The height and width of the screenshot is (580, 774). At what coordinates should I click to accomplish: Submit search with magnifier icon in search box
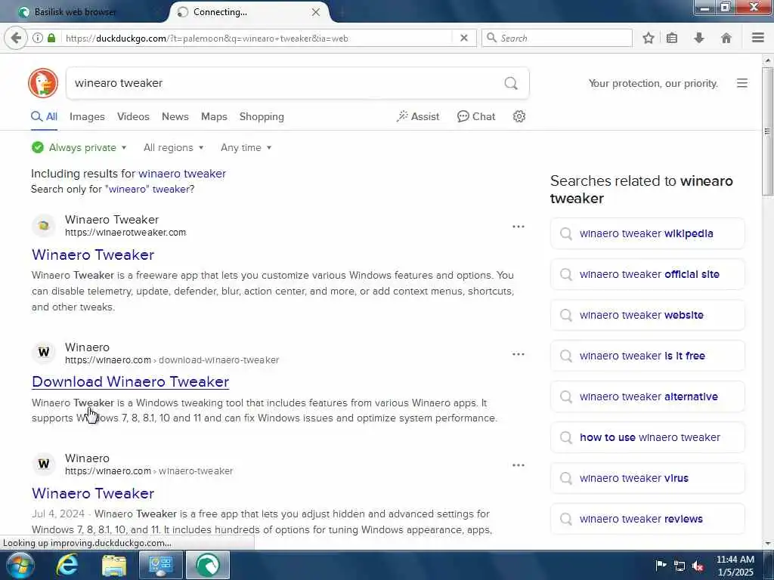511,83
